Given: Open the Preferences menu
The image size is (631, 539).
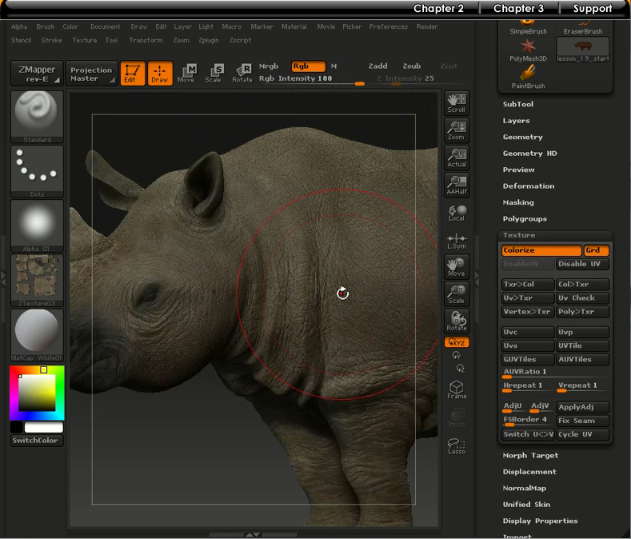Looking at the screenshot, I should click(388, 26).
